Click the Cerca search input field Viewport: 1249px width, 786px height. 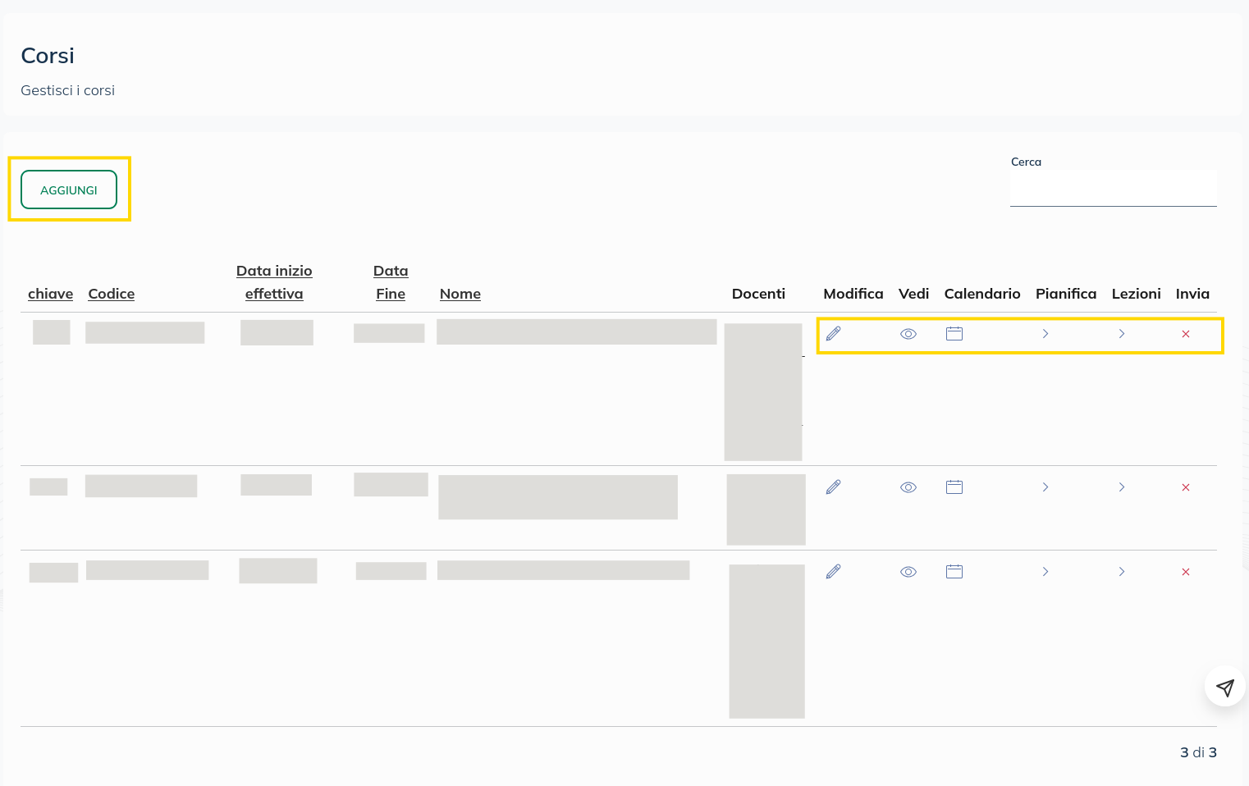[x=1112, y=189]
